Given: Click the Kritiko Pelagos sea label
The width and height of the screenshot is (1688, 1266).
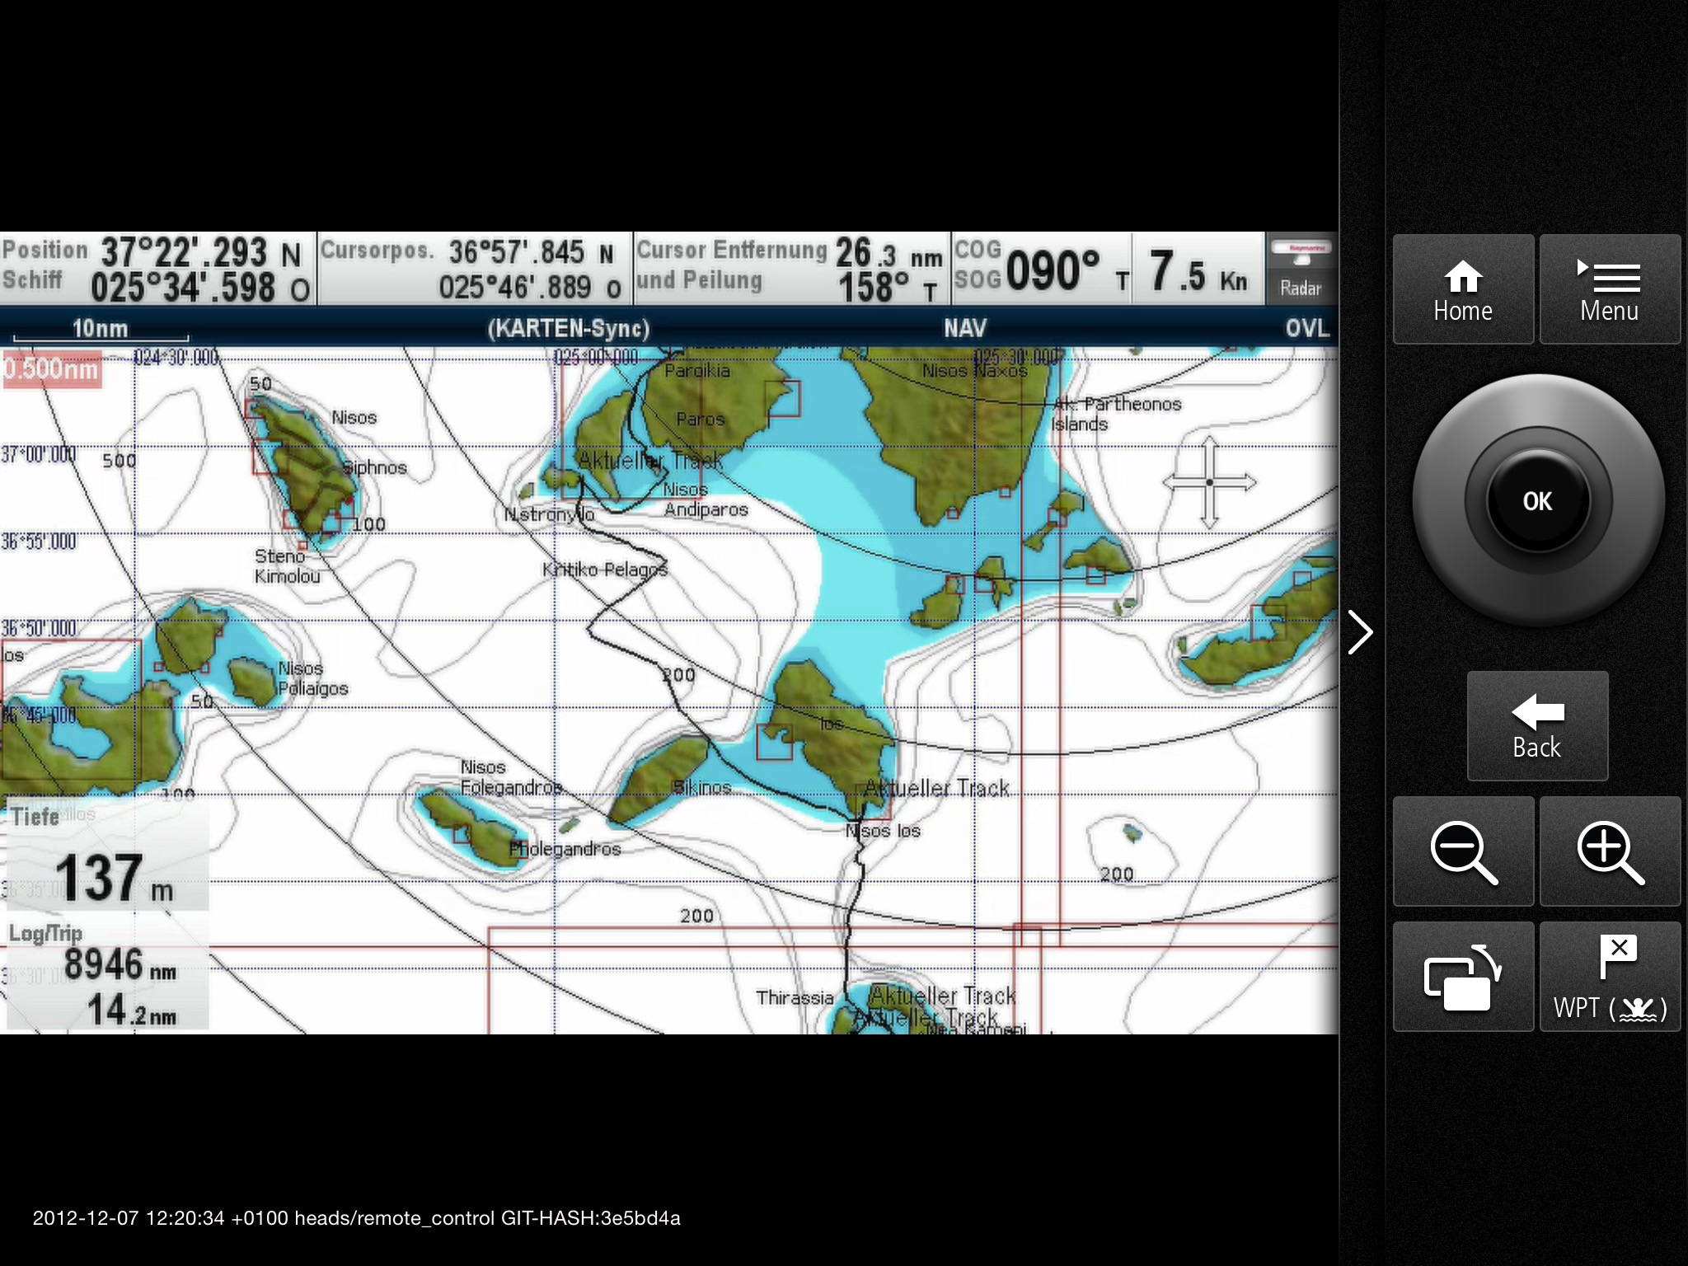Looking at the screenshot, I should (x=605, y=570).
